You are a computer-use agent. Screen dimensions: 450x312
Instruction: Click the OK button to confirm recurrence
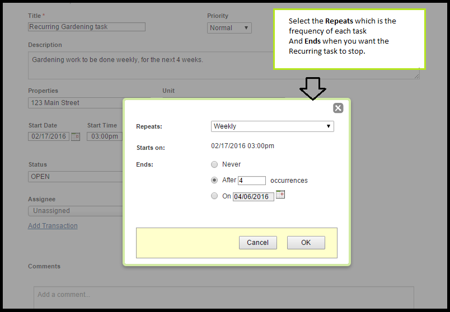306,243
